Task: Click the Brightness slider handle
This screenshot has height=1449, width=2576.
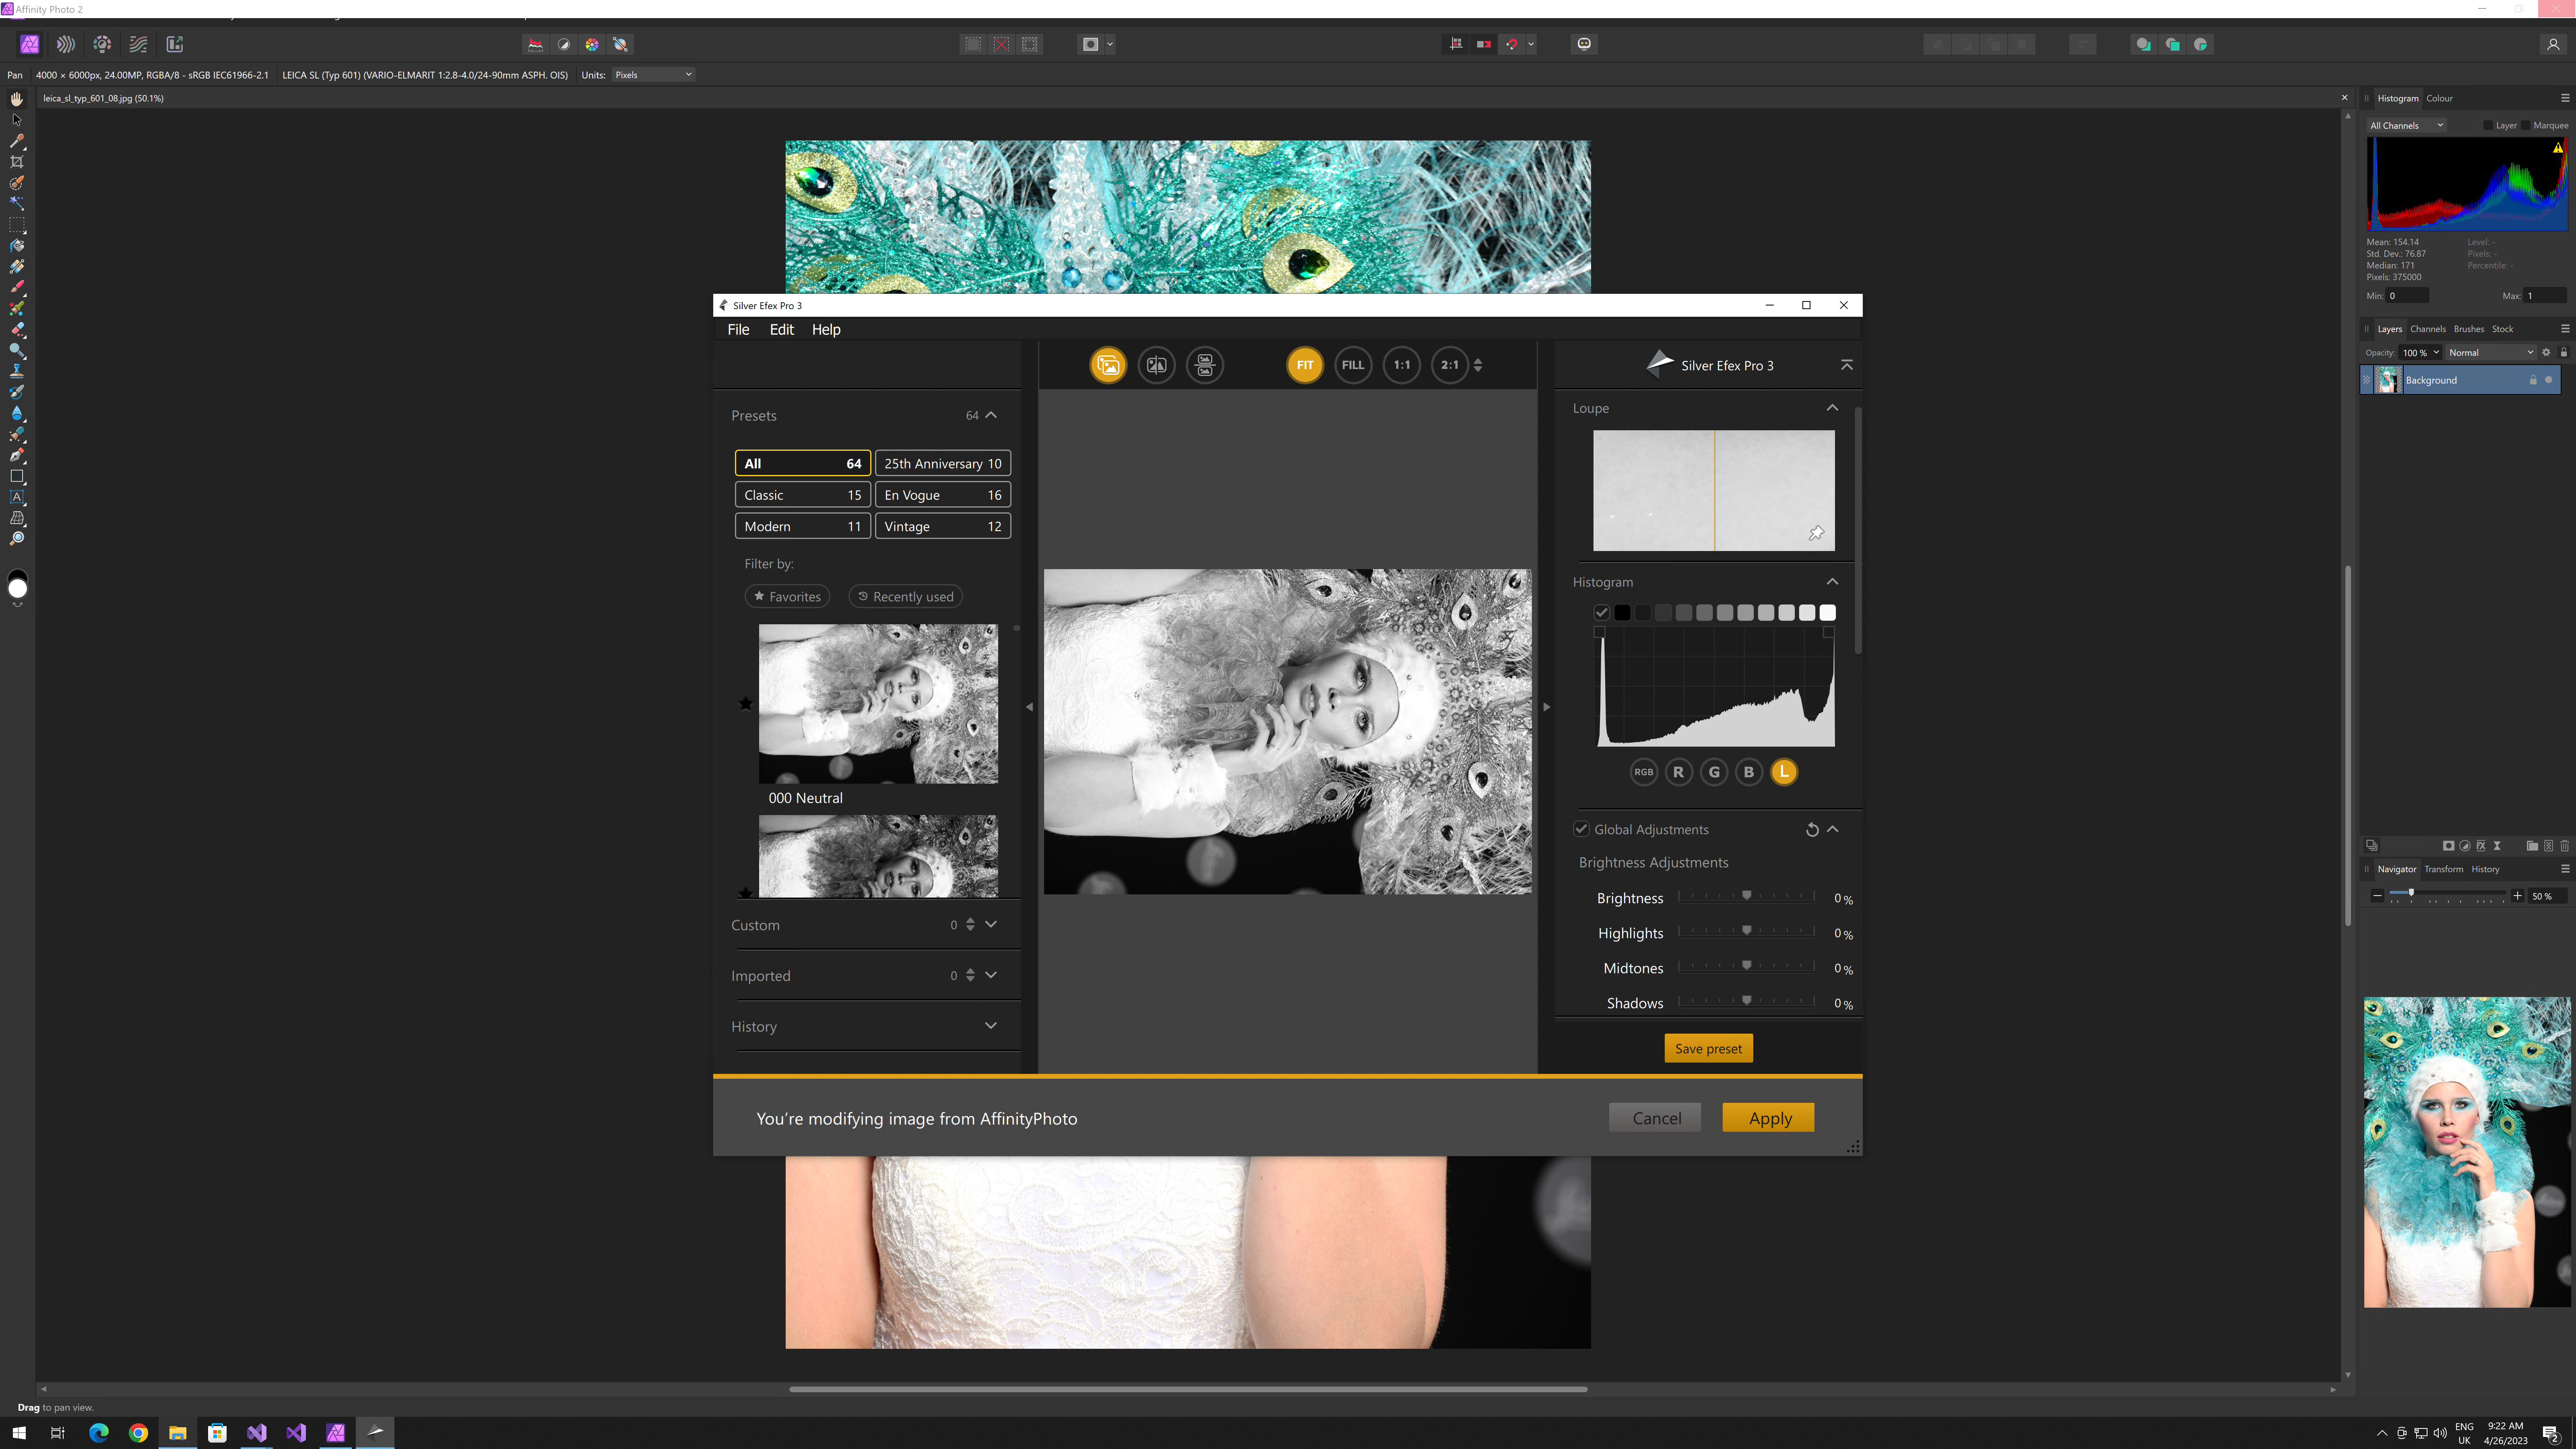Action: 1747,896
